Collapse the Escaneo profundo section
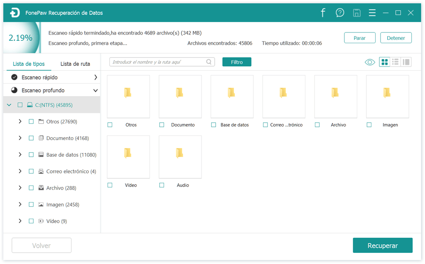Viewport: 425px width, 264px height. coord(96,90)
